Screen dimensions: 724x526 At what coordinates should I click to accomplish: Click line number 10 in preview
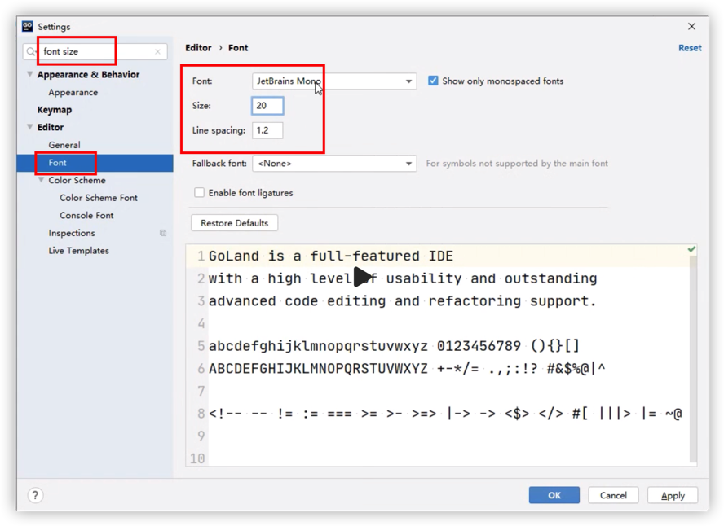pos(197,458)
